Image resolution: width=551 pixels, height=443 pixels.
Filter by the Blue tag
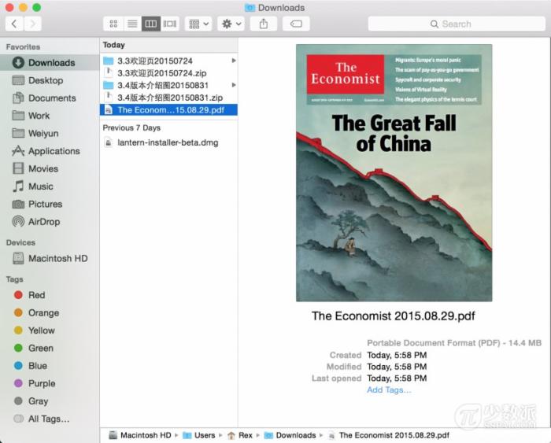[50, 366]
